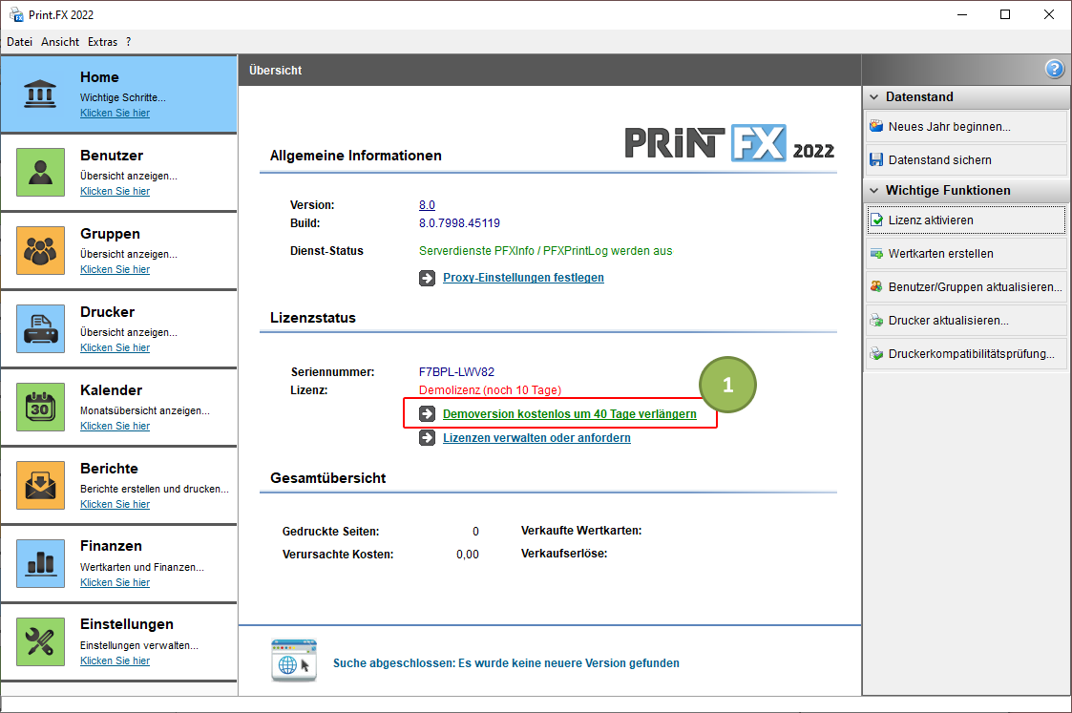
Task: Click the web update search icon
Action: [294, 661]
